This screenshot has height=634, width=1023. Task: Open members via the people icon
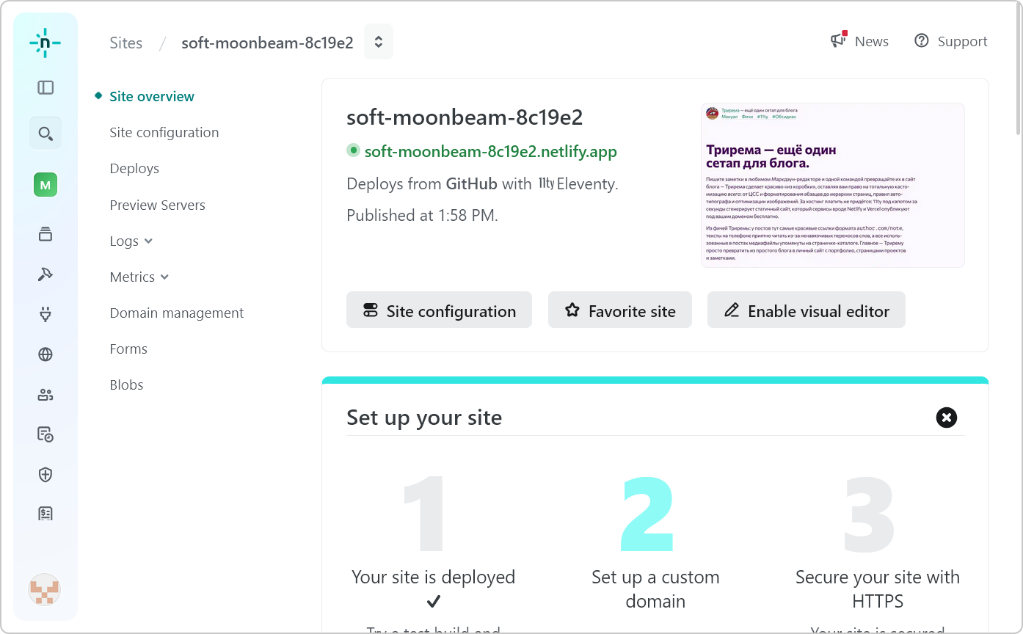tap(45, 395)
